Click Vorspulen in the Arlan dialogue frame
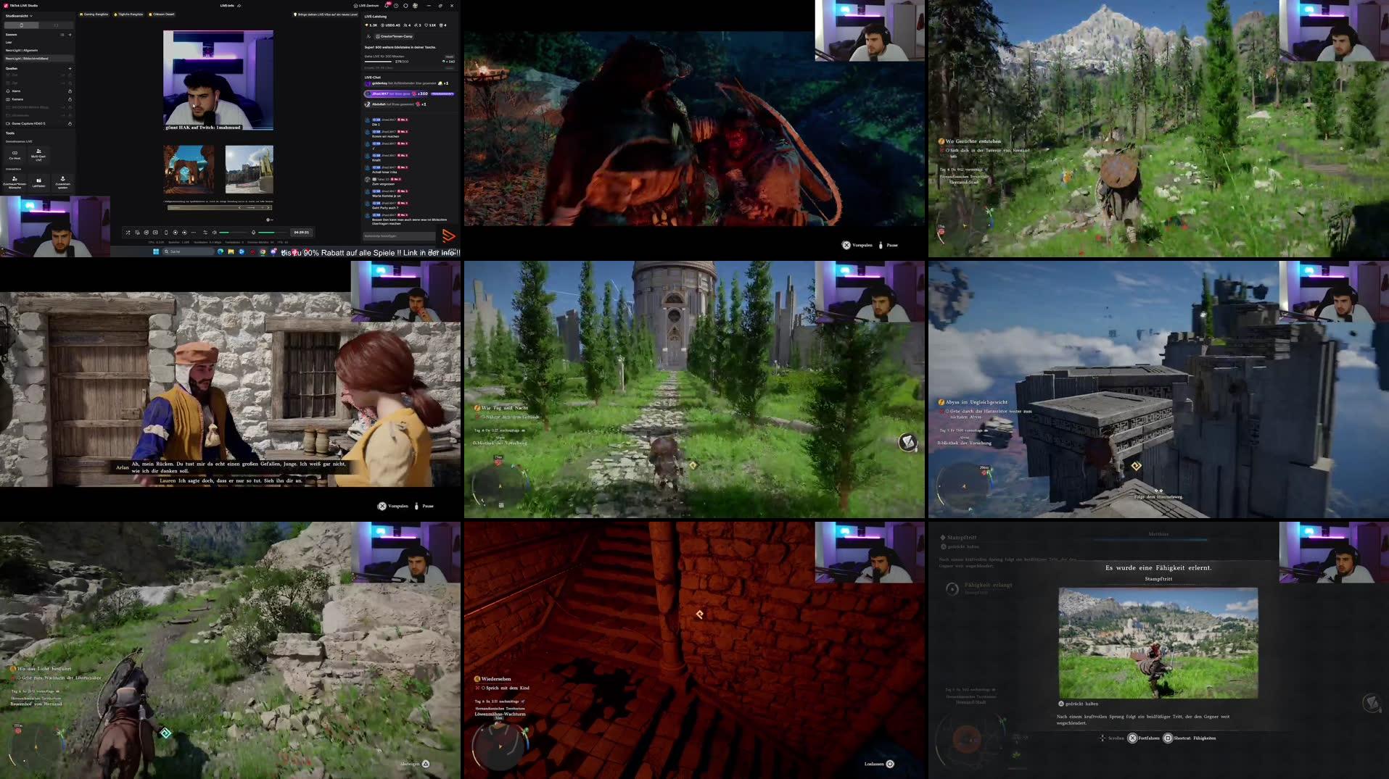1389x779 pixels. click(x=393, y=506)
